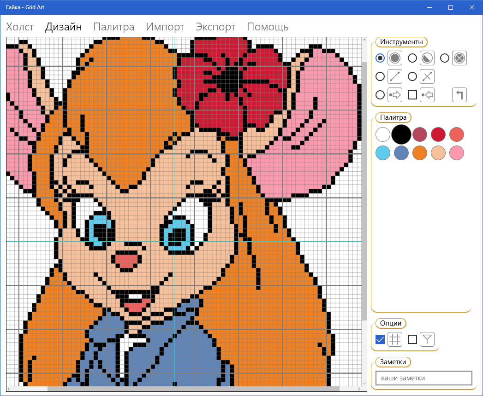The image size is (483, 396).
Task: Click the dot with right arrow icon
Action: (395, 95)
